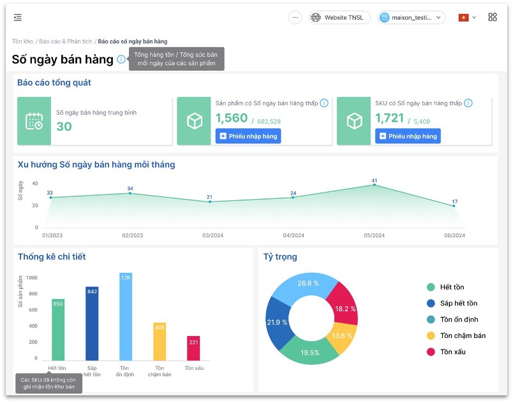513x403 pixels.
Task: Click info icon beside Số ngày bán hàng title
Action: pos(121,59)
